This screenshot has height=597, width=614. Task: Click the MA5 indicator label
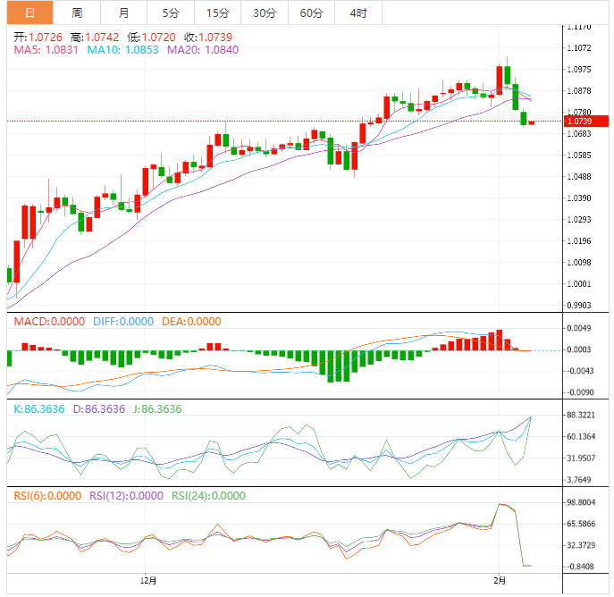click(46, 50)
